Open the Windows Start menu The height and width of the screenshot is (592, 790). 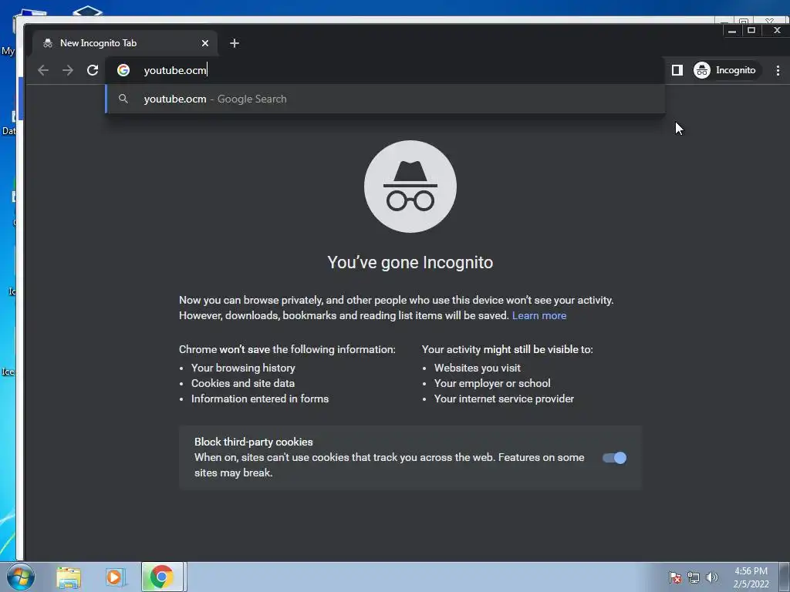tap(21, 577)
